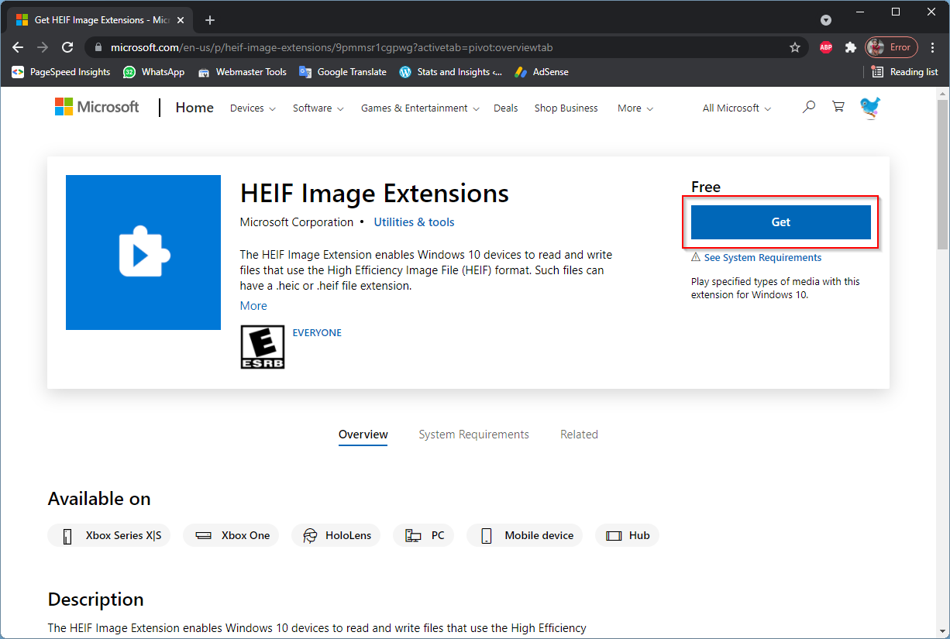Click the HEIF Image Extensions app tile

pyautogui.click(x=143, y=253)
